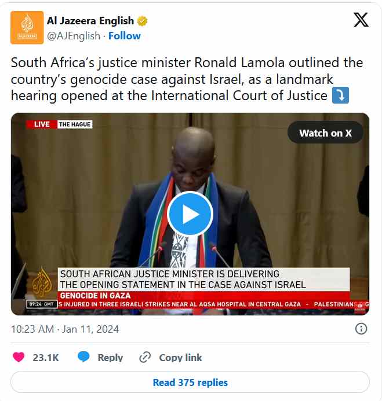Like the tweet with heart icon
Viewport: 382px width, 401px height.
coord(19,357)
